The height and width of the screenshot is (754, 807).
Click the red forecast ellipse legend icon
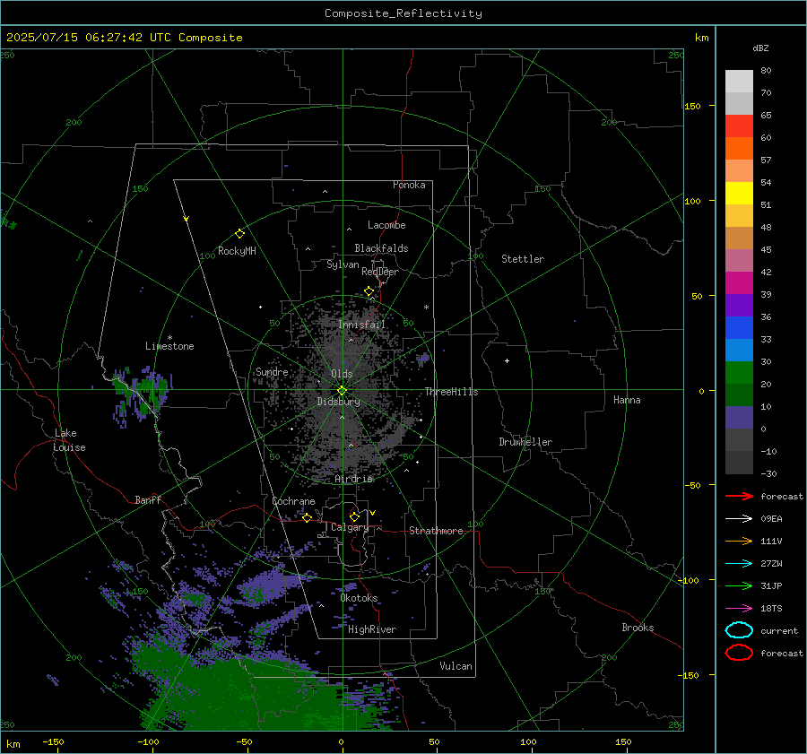tap(739, 653)
